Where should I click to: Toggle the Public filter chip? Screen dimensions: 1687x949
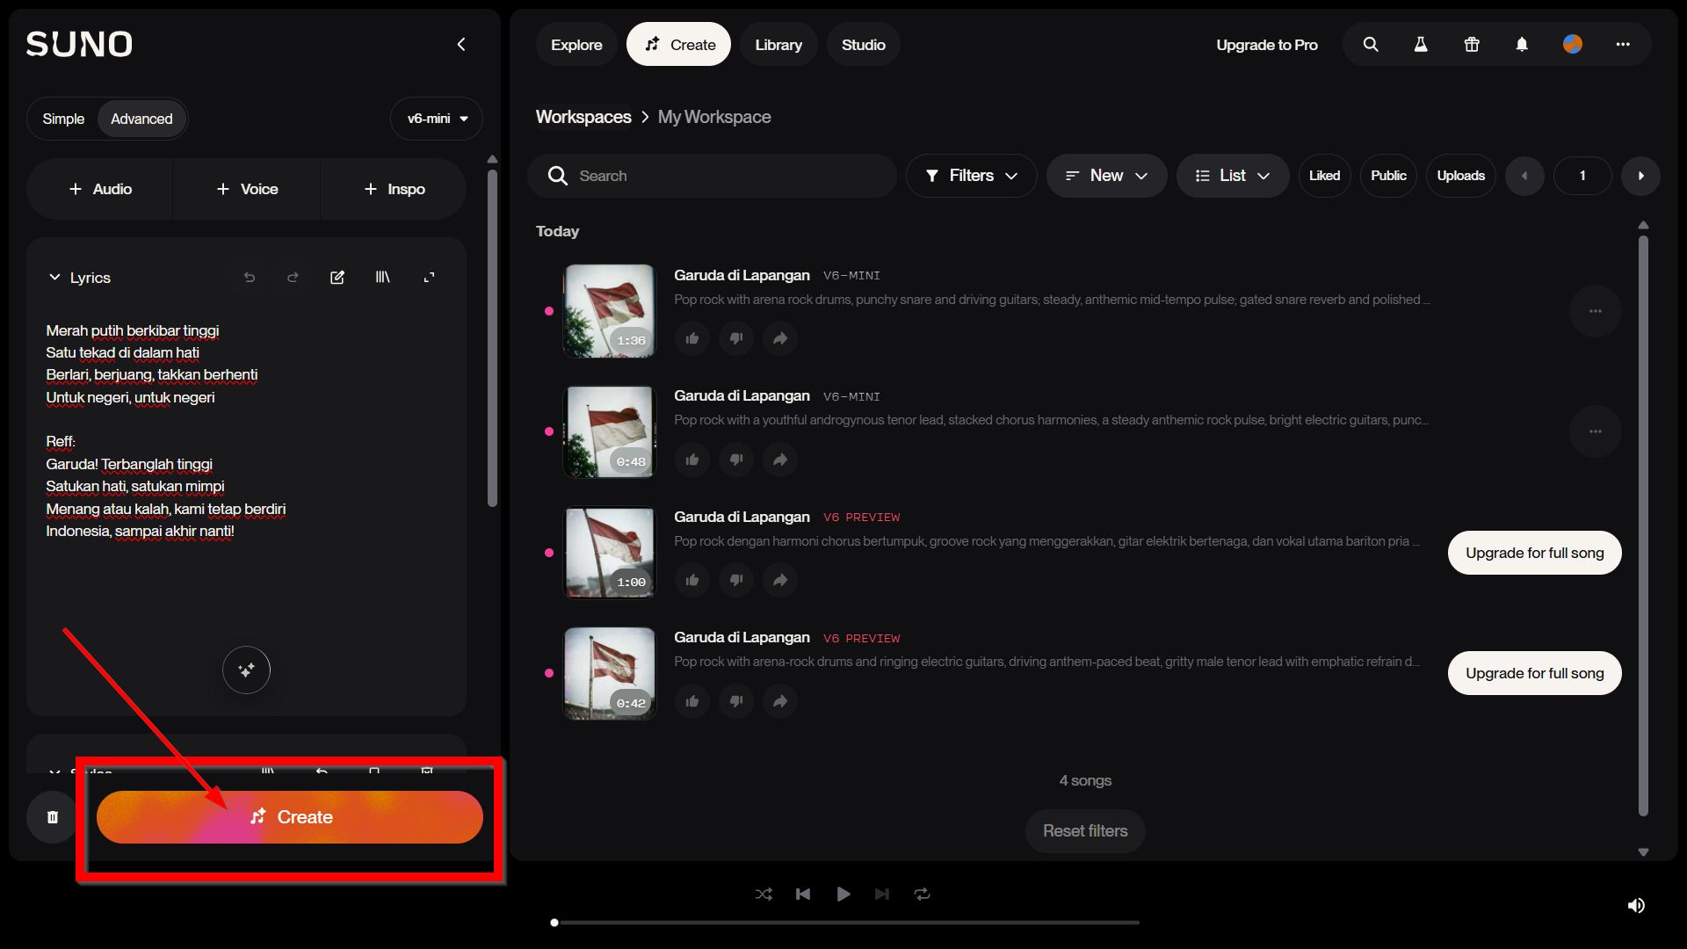click(x=1388, y=176)
